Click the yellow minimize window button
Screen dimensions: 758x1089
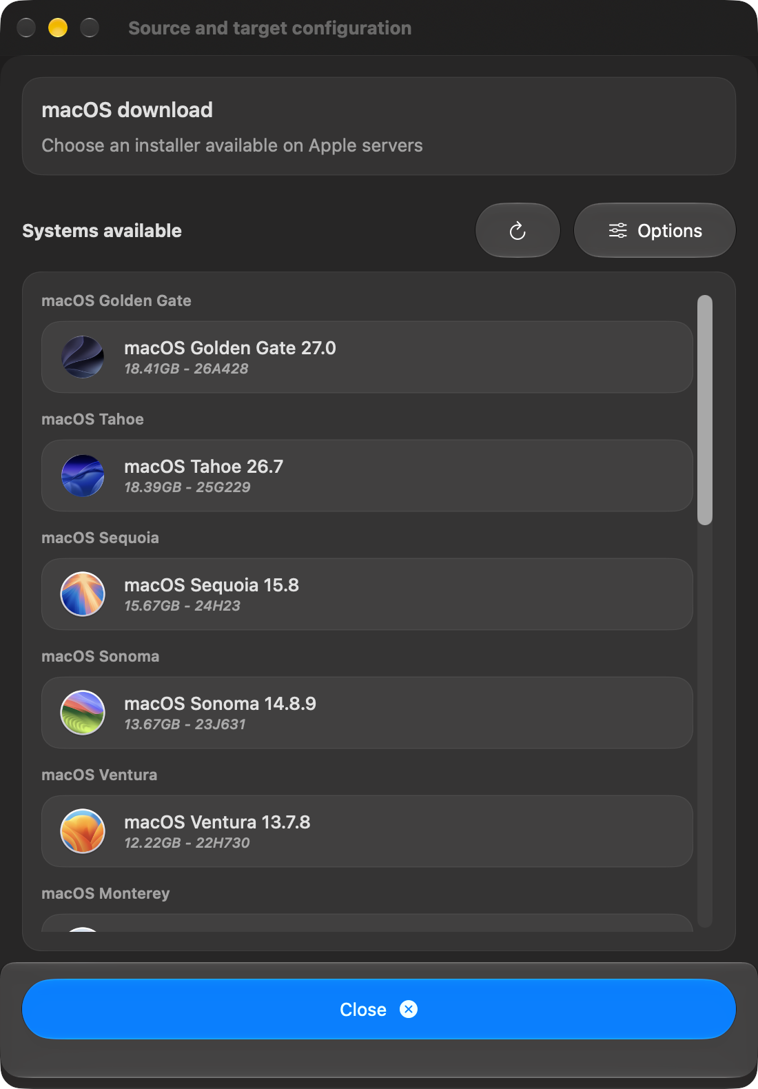(x=58, y=28)
